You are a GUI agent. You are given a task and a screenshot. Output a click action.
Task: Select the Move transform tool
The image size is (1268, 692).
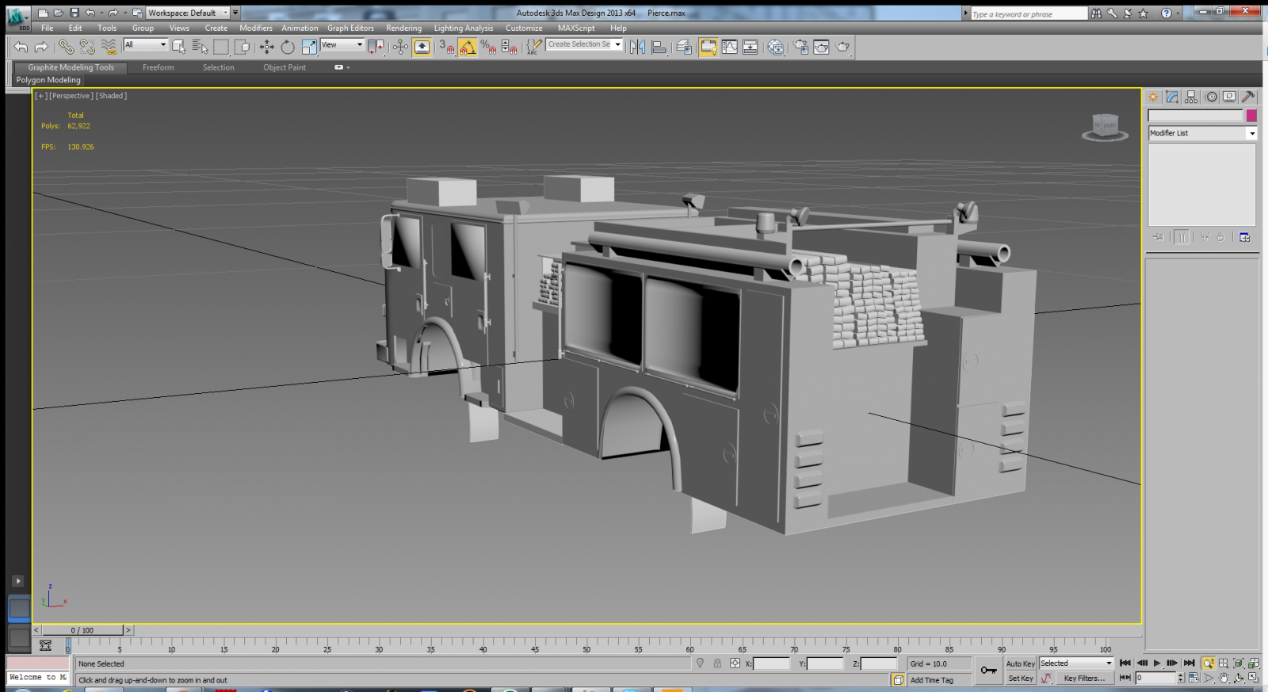pos(267,48)
